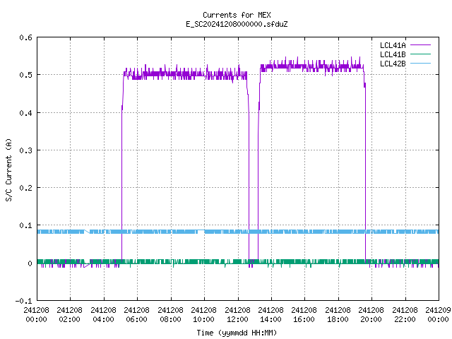Click the purple LCL41A legend line sample

(x=420, y=45)
